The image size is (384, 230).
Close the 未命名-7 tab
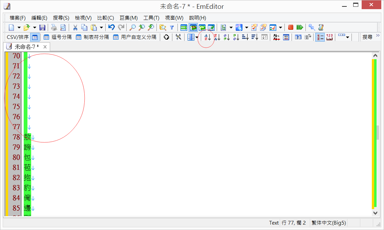[x=45, y=47]
